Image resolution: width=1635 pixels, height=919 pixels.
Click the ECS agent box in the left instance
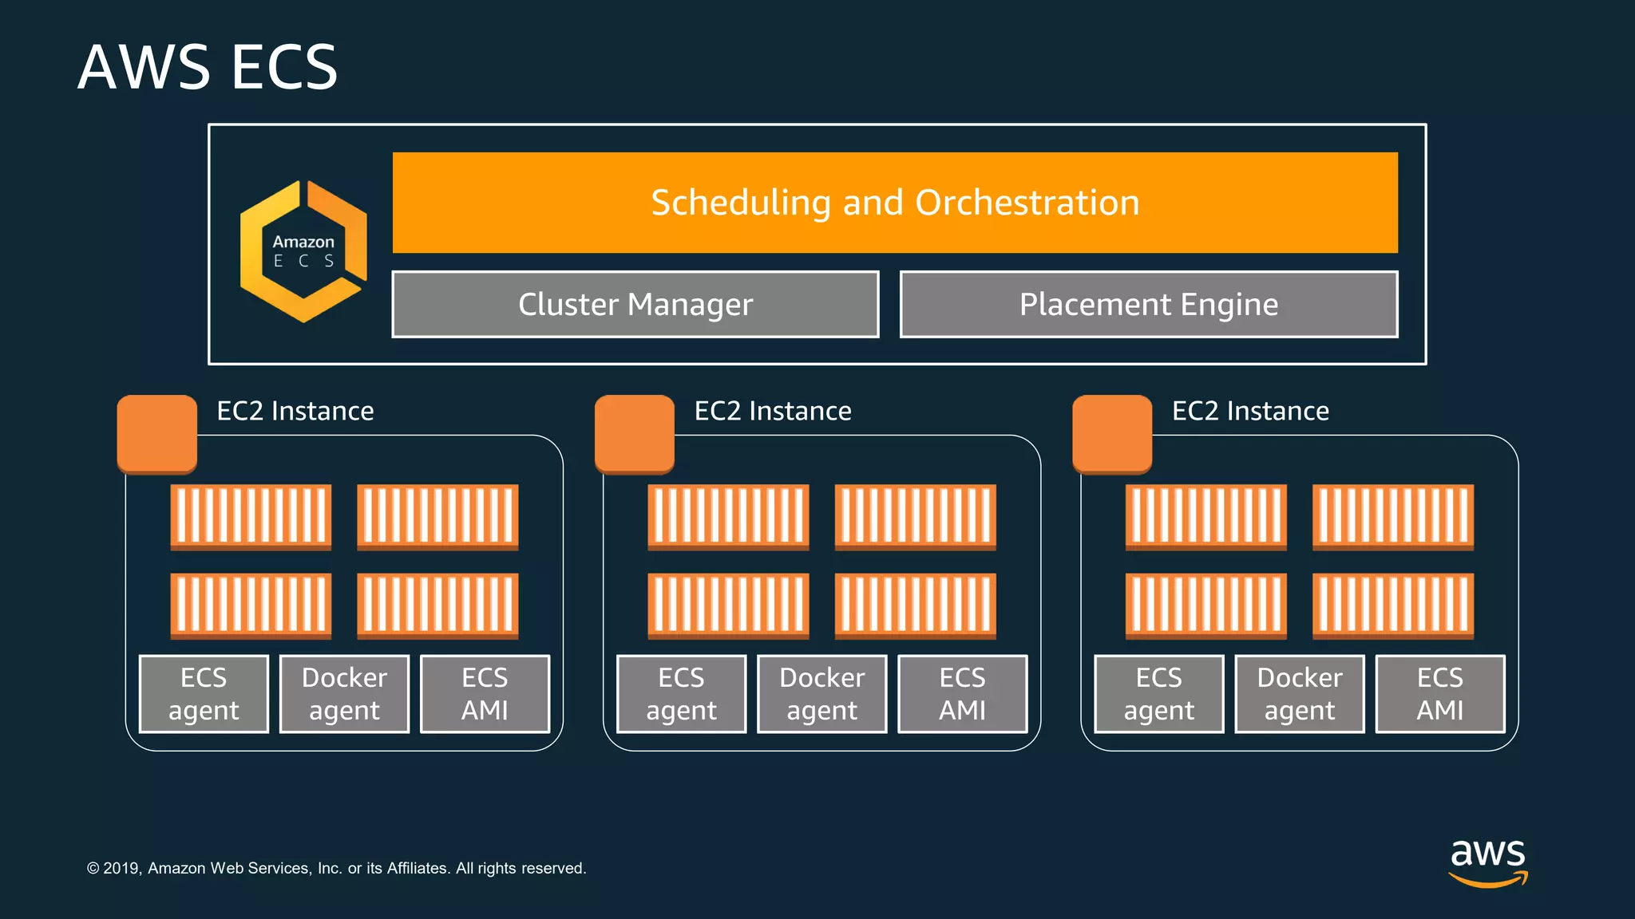click(204, 693)
